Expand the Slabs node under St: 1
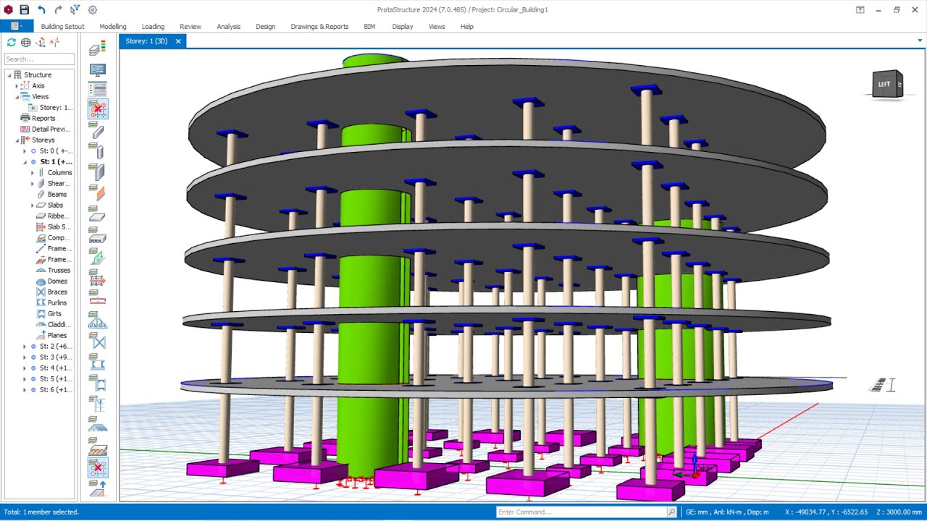Image resolution: width=927 pixels, height=521 pixels. [32, 206]
